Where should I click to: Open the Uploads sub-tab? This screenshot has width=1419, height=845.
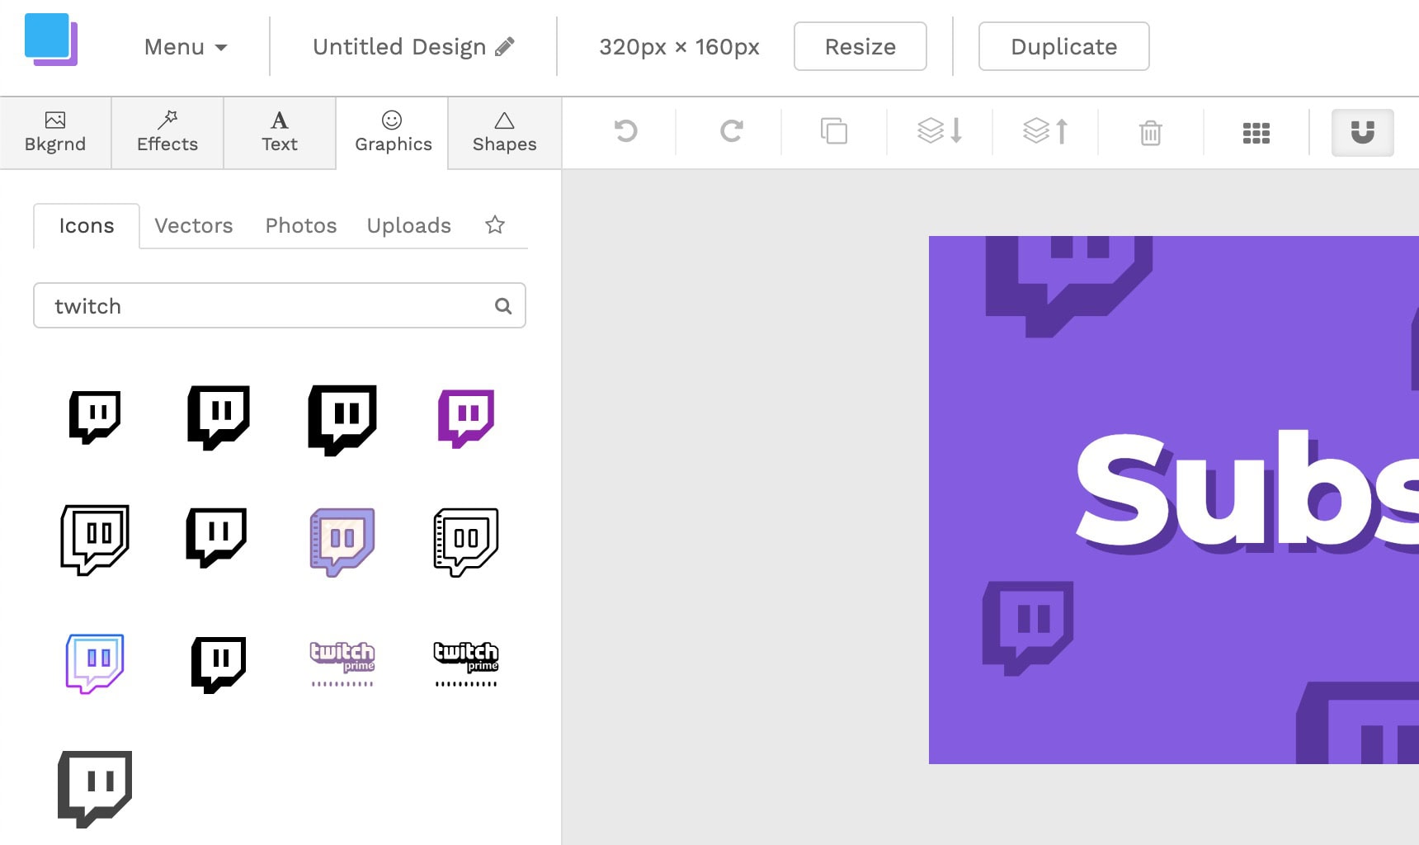click(x=409, y=225)
